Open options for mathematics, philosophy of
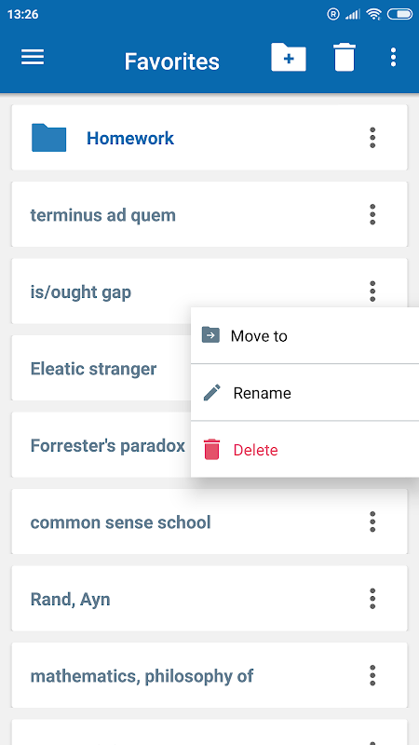 372,675
